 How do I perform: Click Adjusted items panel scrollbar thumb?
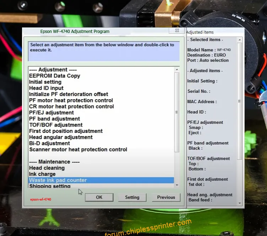[239, 101]
